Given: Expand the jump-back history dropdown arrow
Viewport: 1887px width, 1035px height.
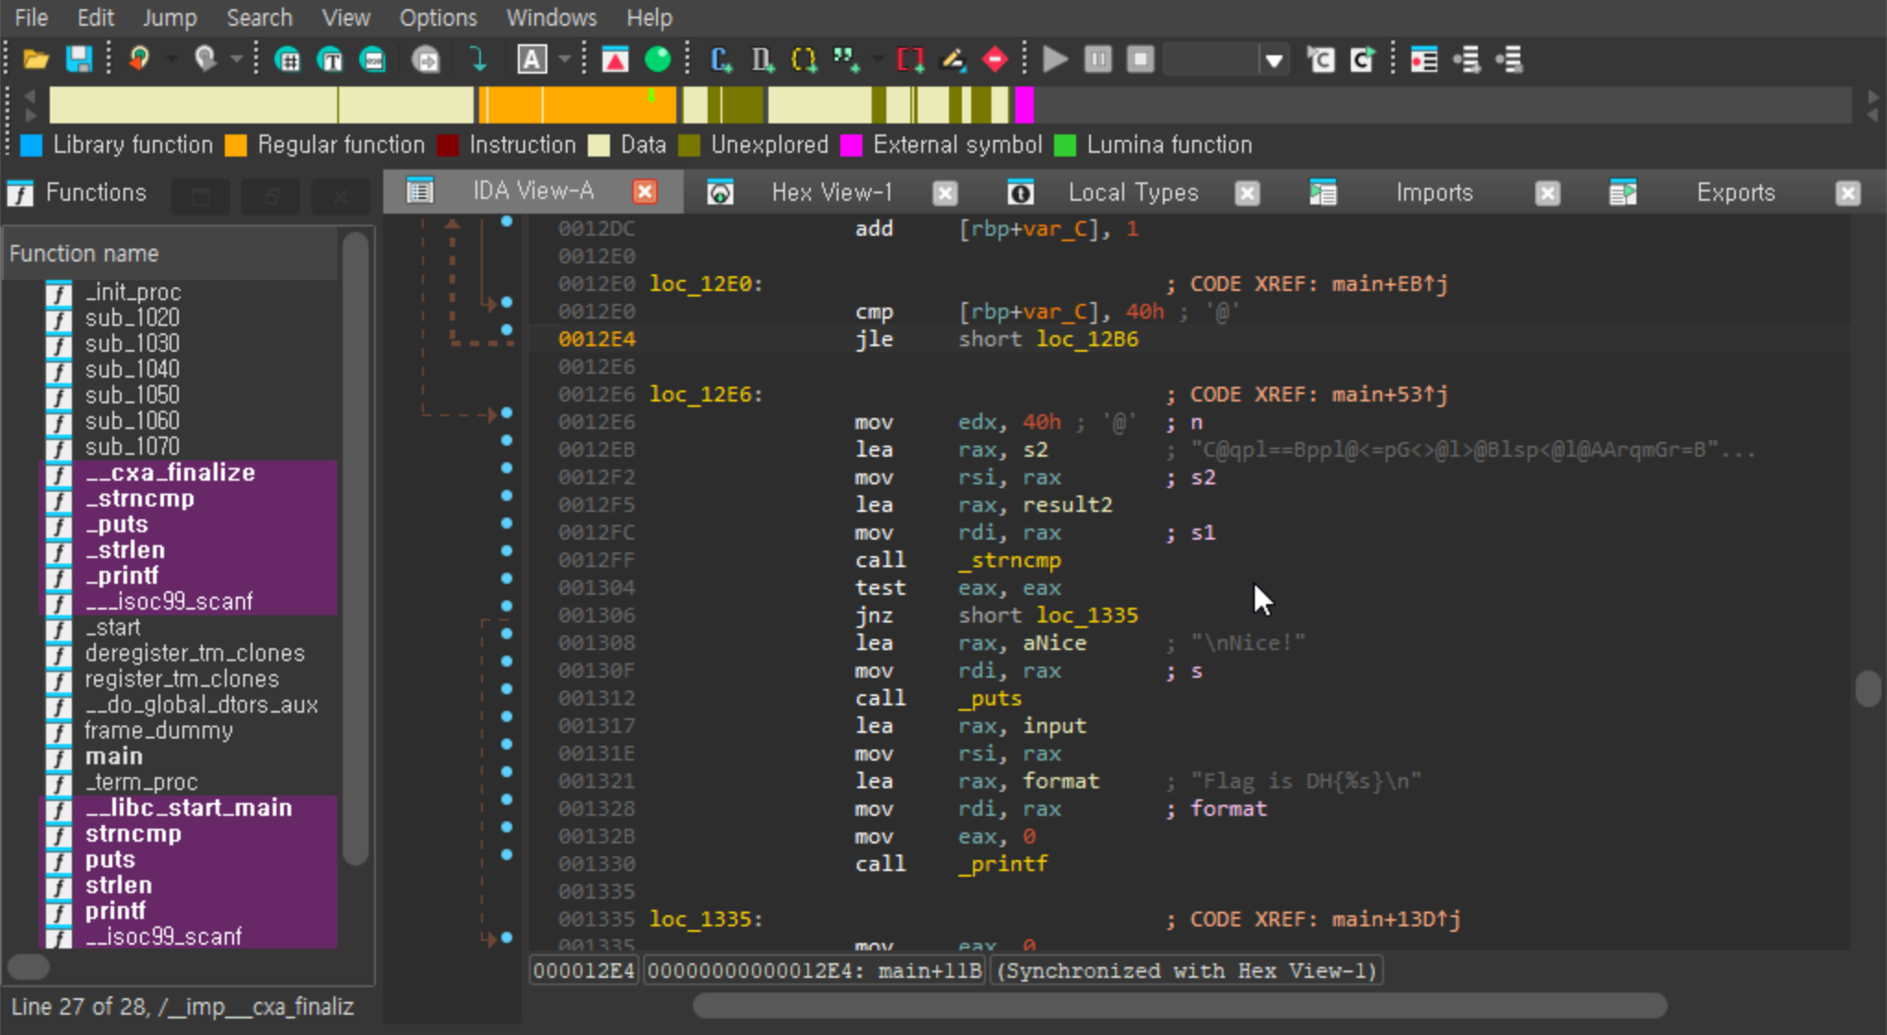Looking at the screenshot, I should click(x=171, y=61).
